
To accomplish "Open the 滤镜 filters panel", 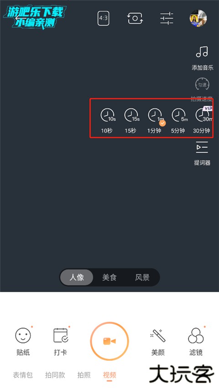I will (x=196, y=335).
